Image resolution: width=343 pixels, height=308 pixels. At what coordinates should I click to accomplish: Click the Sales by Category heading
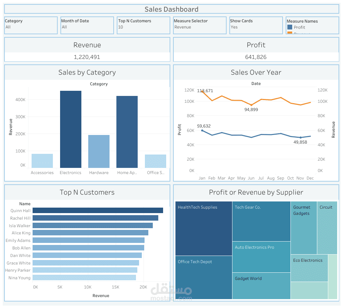click(87, 72)
